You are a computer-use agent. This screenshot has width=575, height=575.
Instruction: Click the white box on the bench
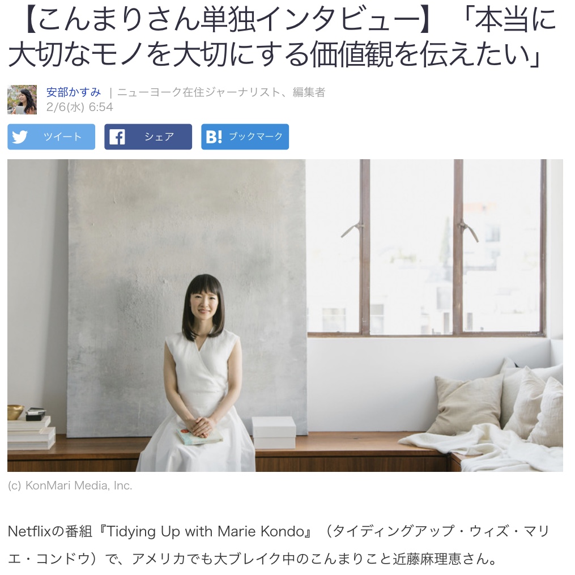coord(274,432)
